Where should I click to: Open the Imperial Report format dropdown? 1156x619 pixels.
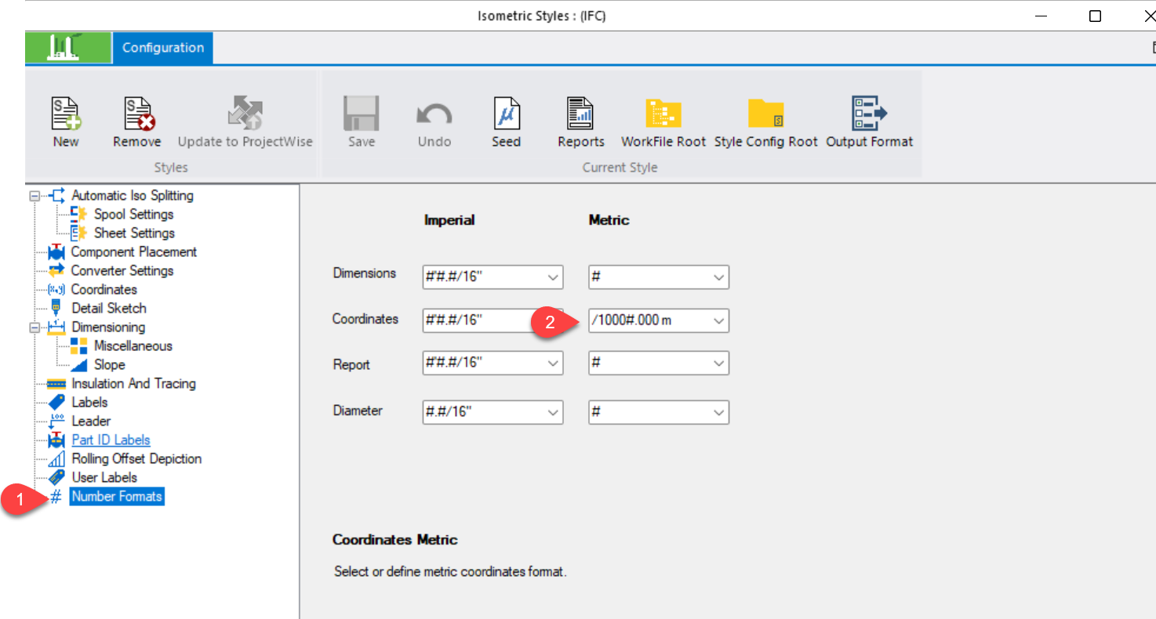click(x=553, y=364)
